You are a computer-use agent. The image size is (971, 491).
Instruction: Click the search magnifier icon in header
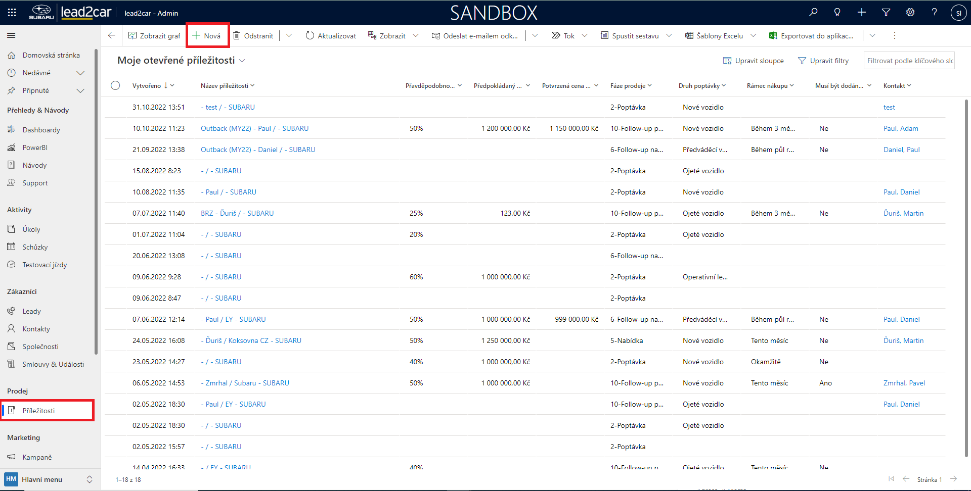click(813, 13)
